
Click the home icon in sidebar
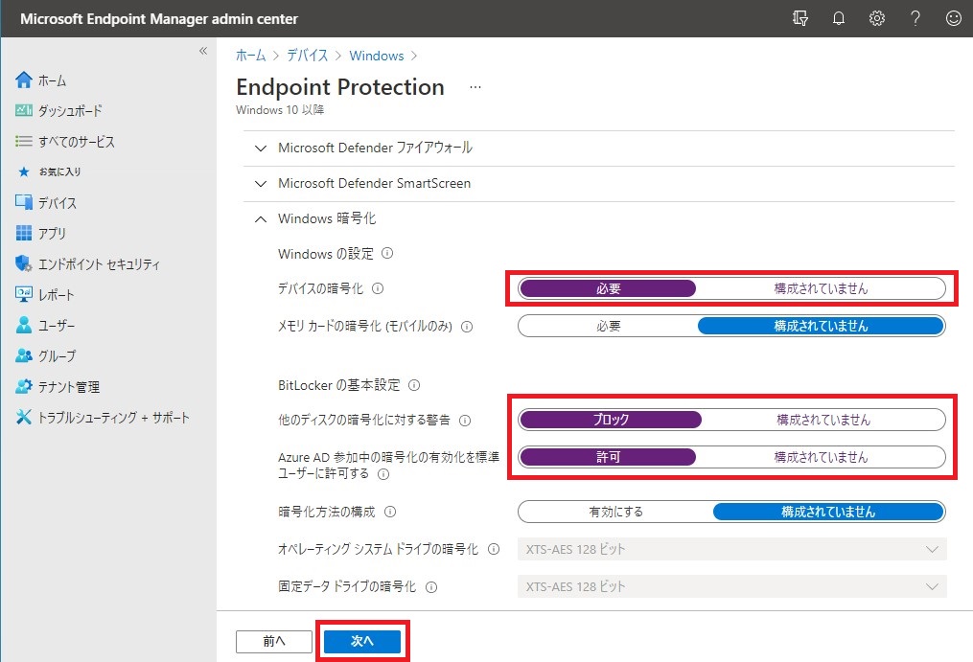[24, 80]
